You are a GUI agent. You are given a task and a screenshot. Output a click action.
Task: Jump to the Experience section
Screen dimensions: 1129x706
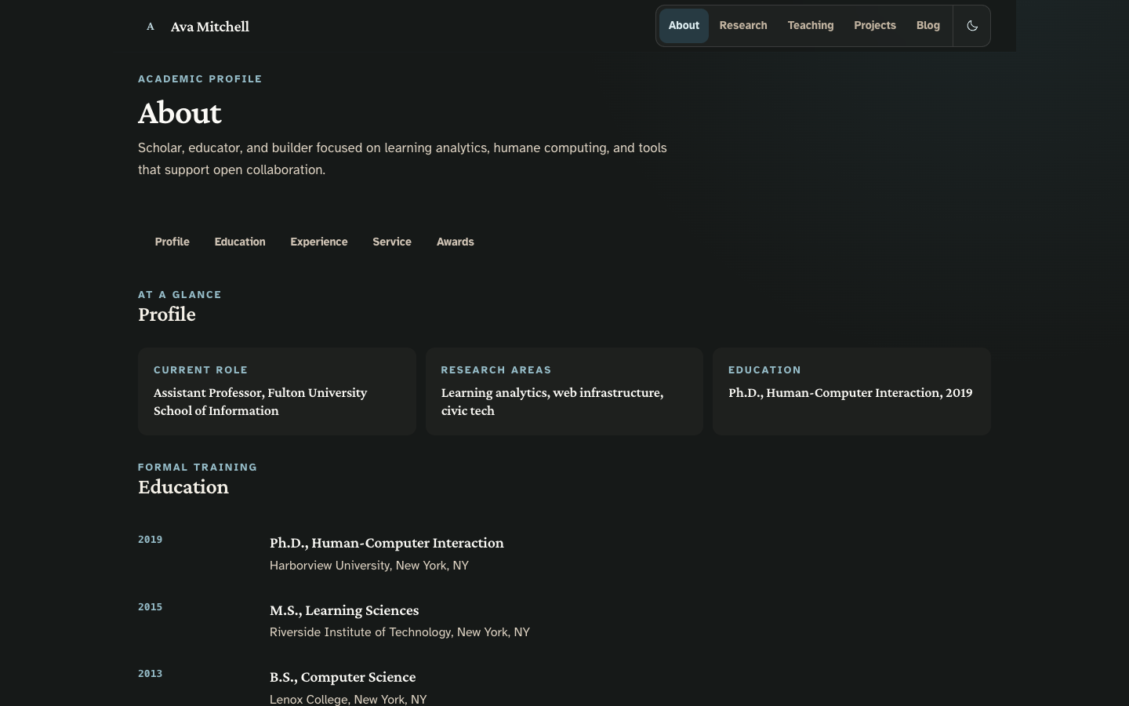319,242
